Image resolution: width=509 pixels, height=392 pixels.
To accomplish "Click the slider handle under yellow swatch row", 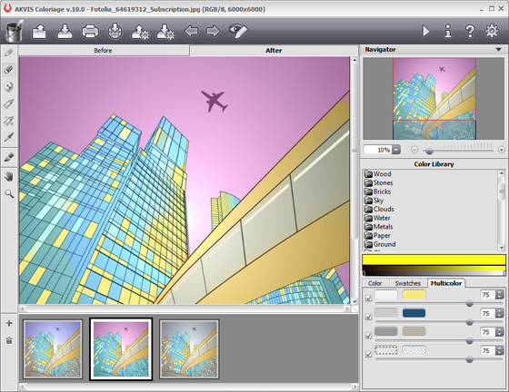I will 469,304.
